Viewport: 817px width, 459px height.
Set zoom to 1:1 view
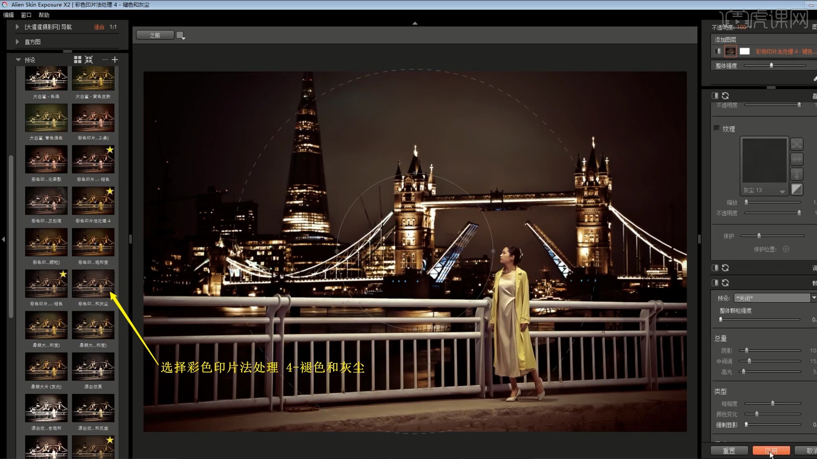pos(113,27)
